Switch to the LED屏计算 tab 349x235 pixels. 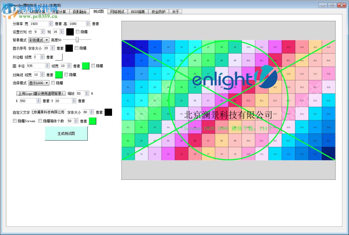[37, 12]
